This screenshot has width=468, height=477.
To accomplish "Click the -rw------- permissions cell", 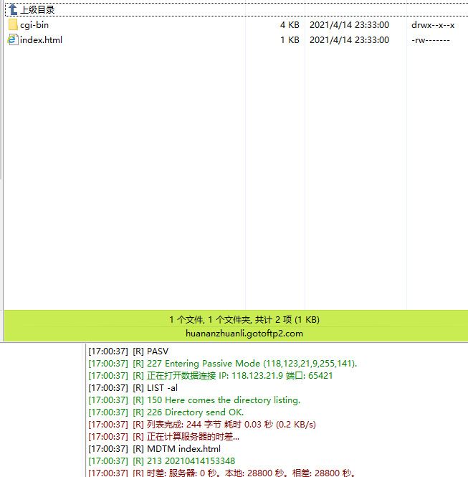I will (430, 40).
